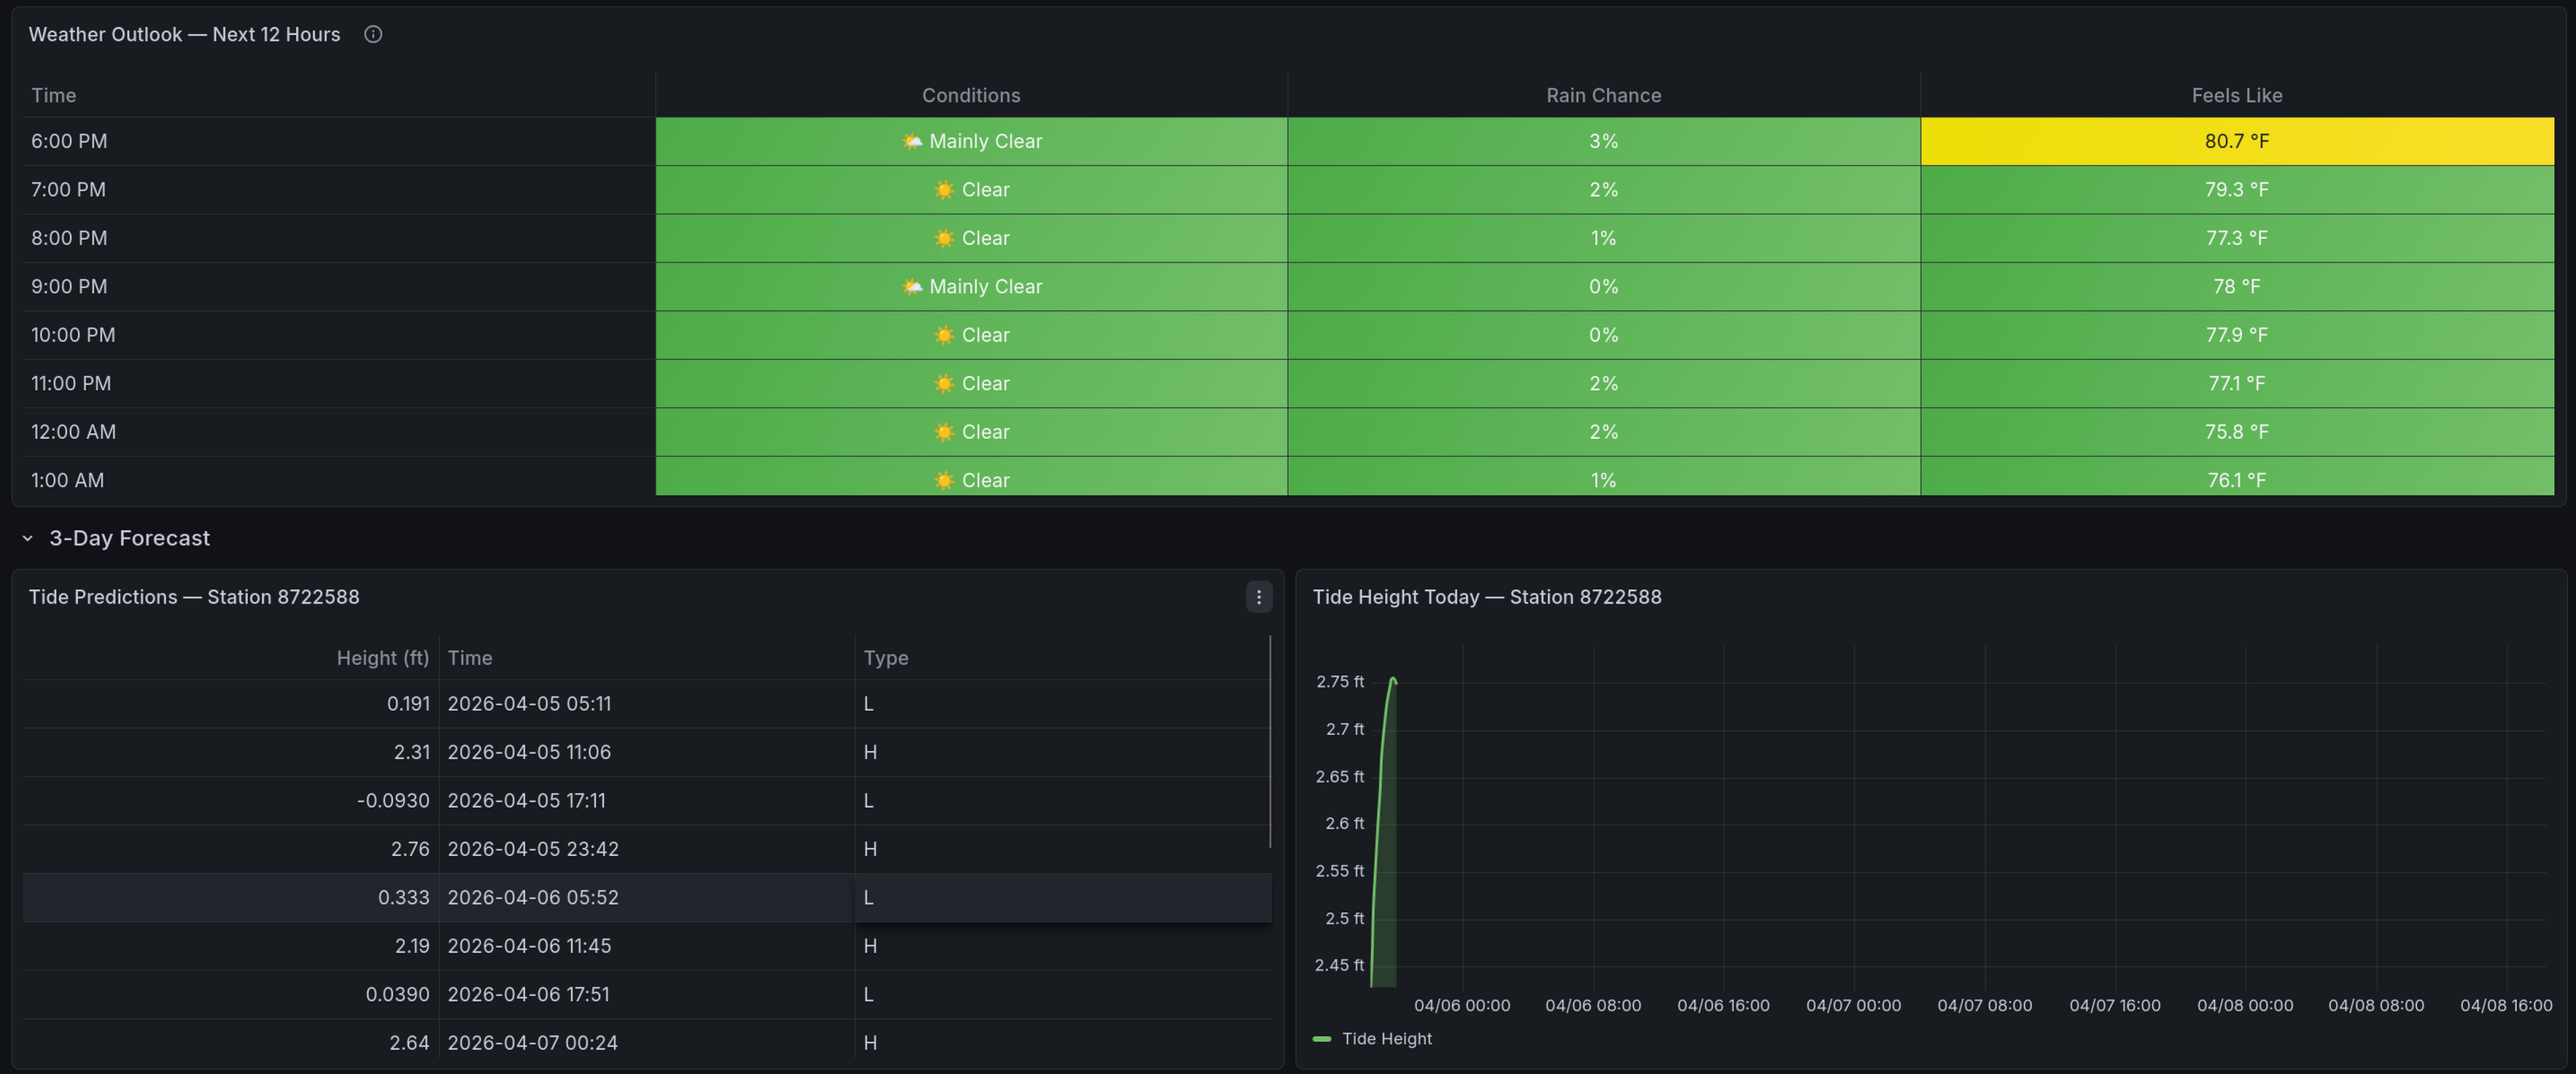Click the Weather Outlook panel info icon
Viewport: 2576px width, 1074px height.
pyautogui.click(x=373, y=34)
